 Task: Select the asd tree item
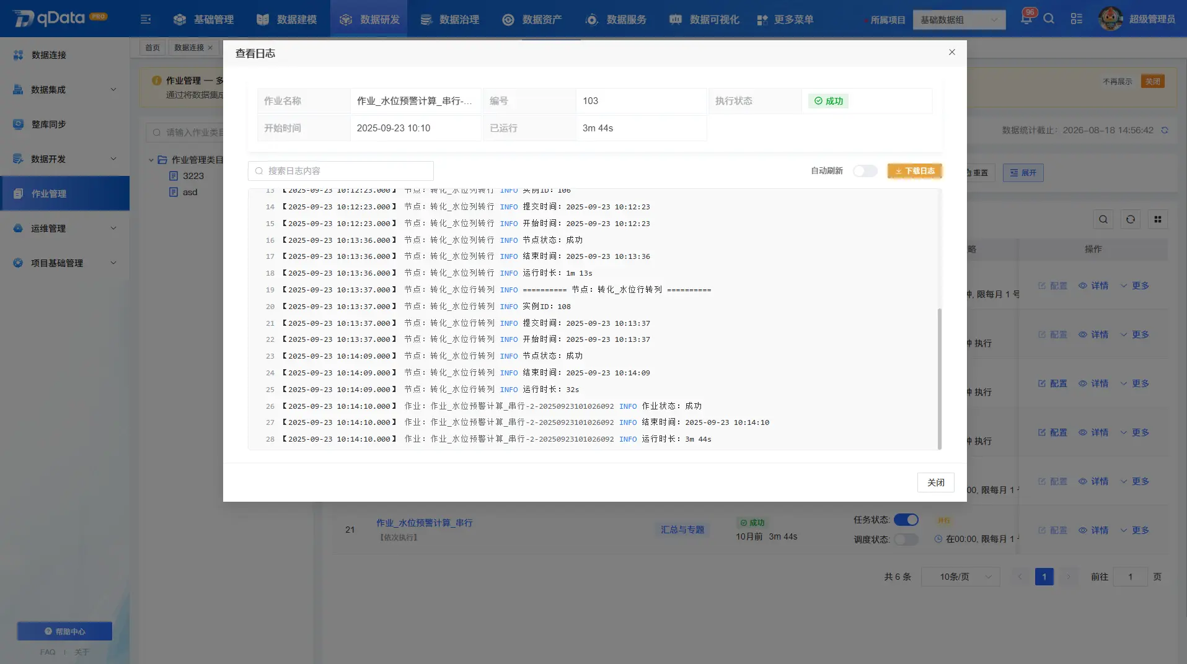coord(190,192)
